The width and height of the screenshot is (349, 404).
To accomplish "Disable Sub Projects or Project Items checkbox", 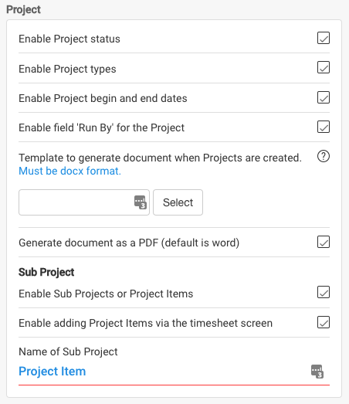I will point(324,292).
